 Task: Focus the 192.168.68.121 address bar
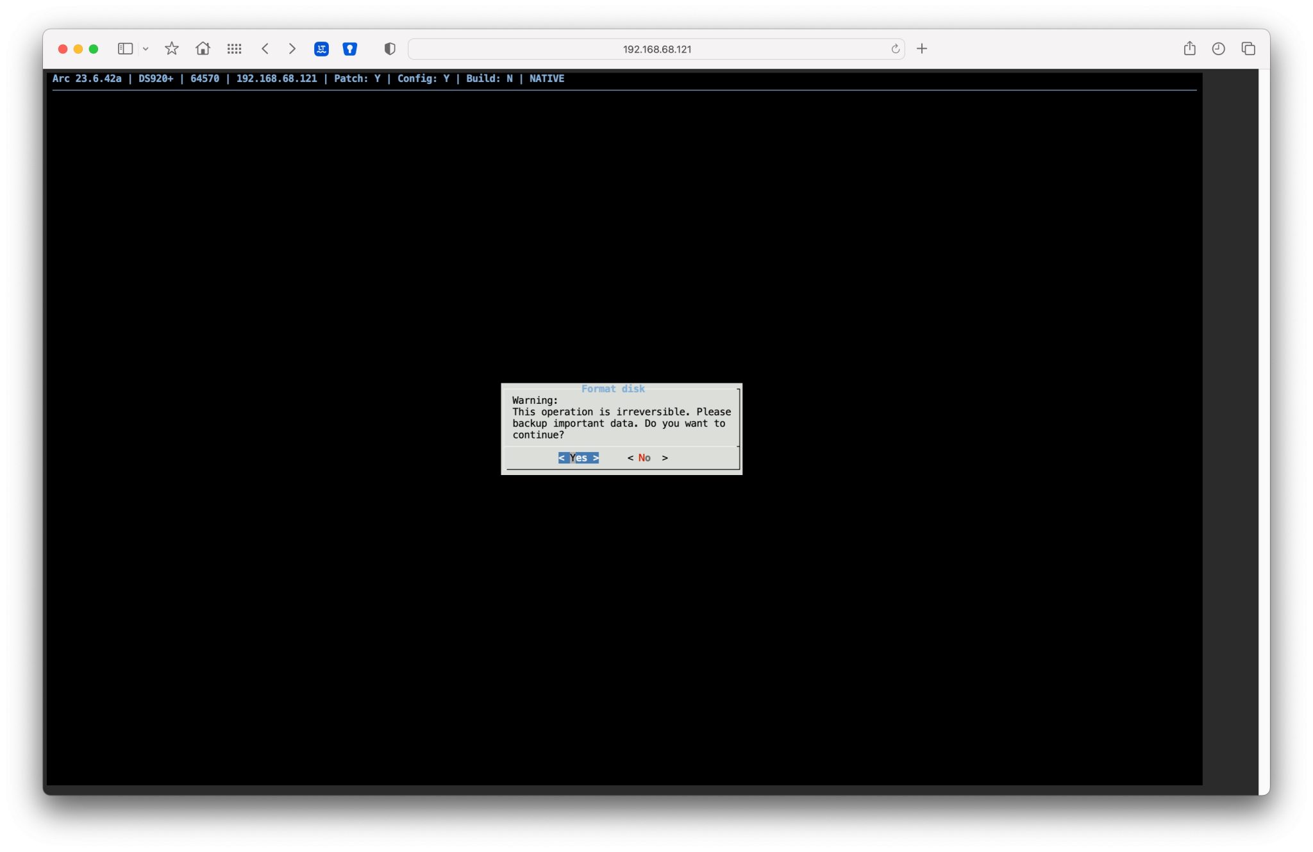pyautogui.click(x=656, y=49)
